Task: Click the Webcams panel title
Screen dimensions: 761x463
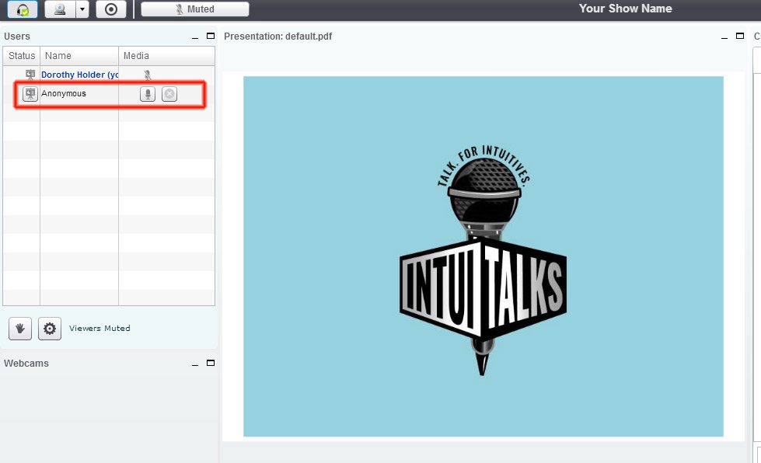Action: [x=26, y=363]
